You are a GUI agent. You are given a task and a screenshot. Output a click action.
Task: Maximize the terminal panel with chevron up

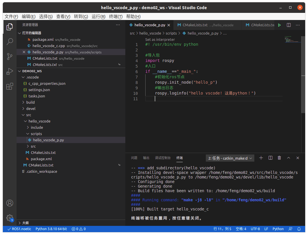click(288, 158)
